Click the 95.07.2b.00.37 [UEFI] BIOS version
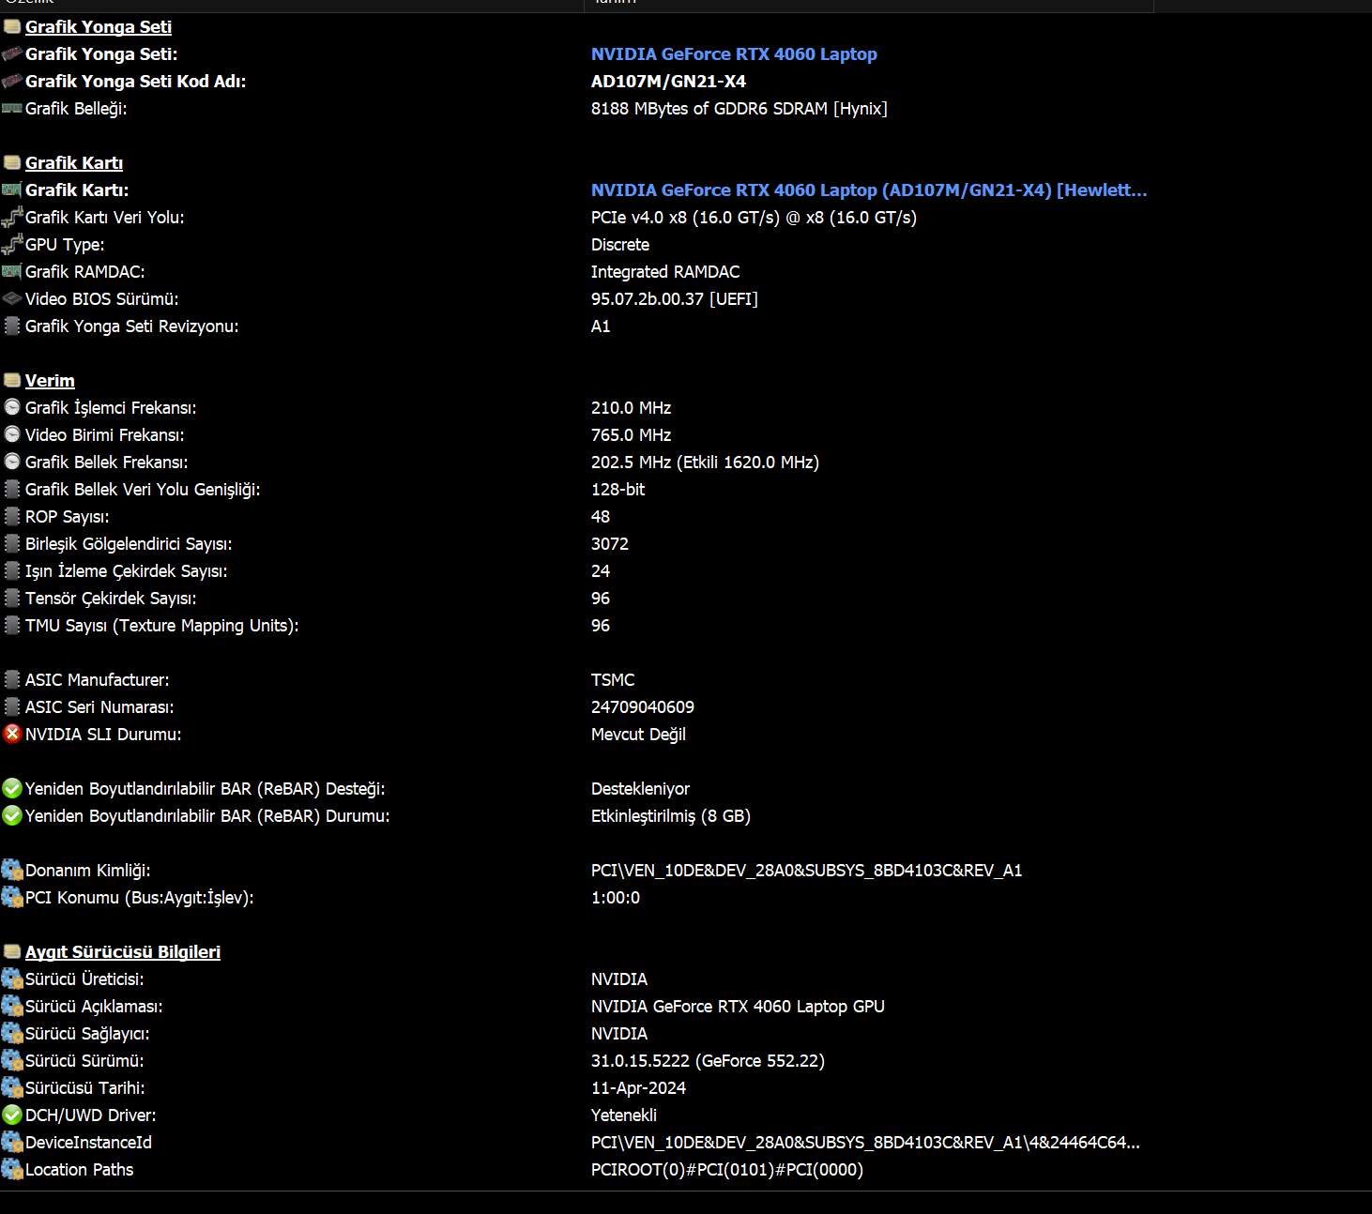 pyautogui.click(x=675, y=299)
